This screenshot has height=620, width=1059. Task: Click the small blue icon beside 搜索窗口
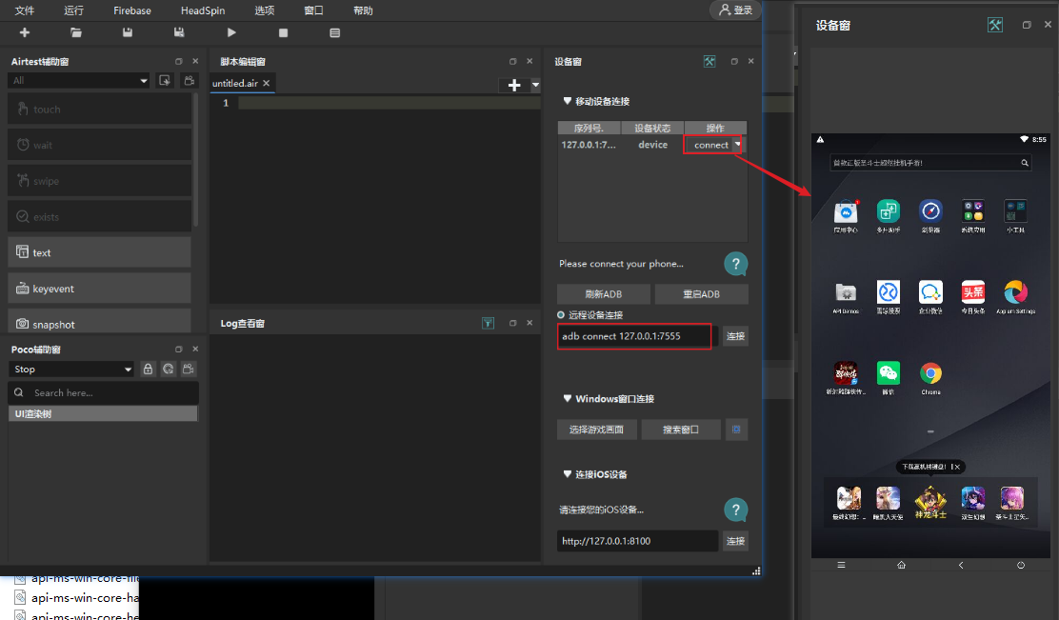(x=736, y=430)
